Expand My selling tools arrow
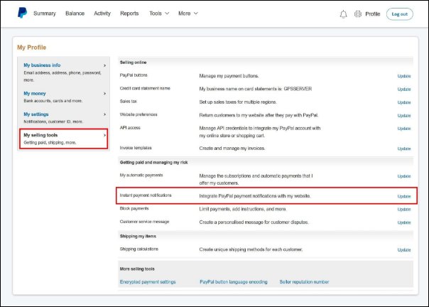Image resolution: width=429 pixels, height=307 pixels. click(x=104, y=135)
